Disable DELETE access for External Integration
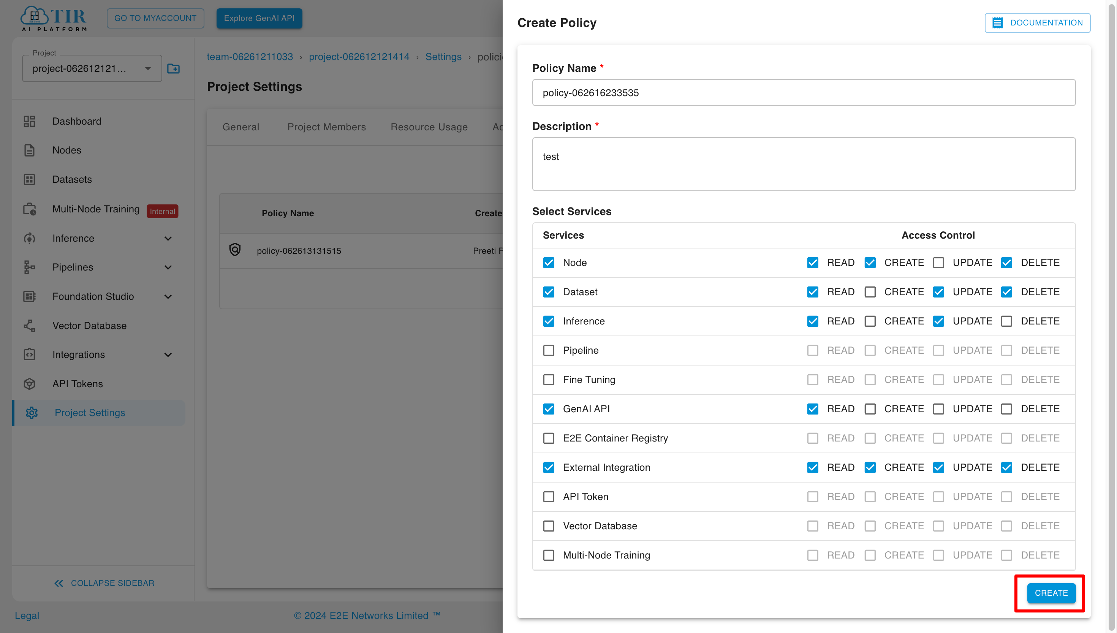 [1006, 467]
